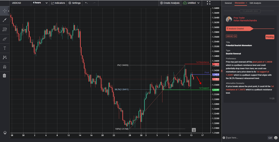Select the brush drawing tool
The height and width of the screenshot is (142, 279).
[x=5, y=39]
